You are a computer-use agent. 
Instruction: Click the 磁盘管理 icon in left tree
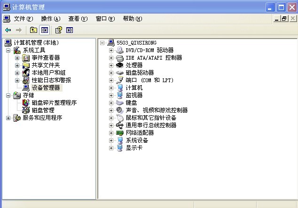point(26,110)
